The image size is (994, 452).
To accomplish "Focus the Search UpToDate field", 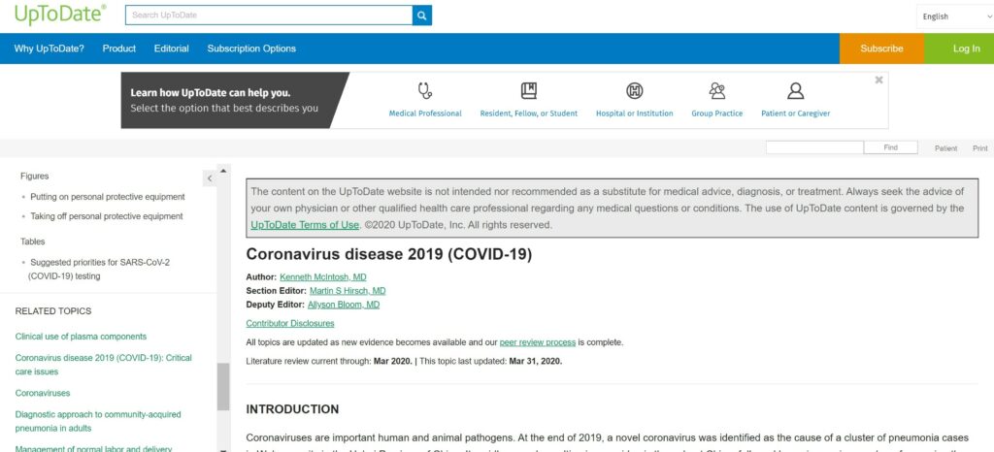I will [269, 16].
